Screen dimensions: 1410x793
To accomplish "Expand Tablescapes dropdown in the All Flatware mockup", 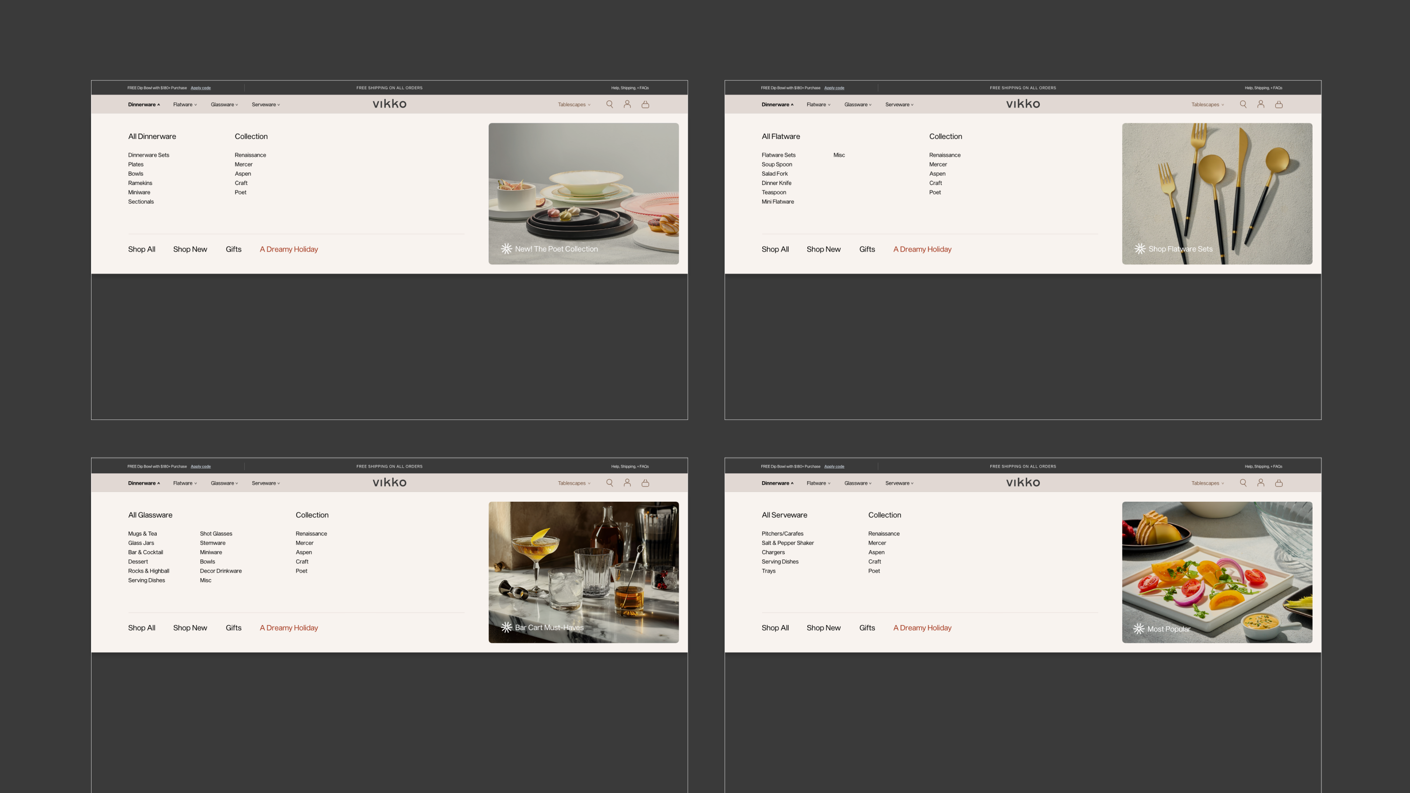I will 1207,105.
